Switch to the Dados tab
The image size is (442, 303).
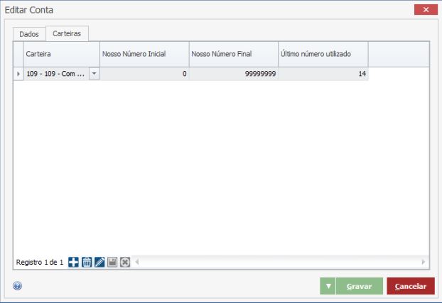(29, 34)
